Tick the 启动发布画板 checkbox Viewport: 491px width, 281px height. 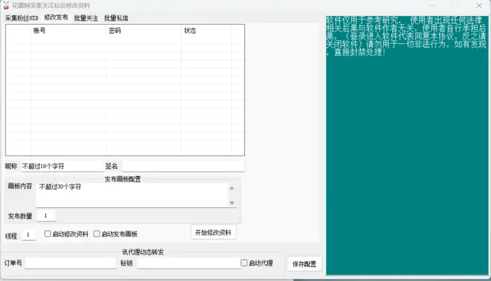97,234
